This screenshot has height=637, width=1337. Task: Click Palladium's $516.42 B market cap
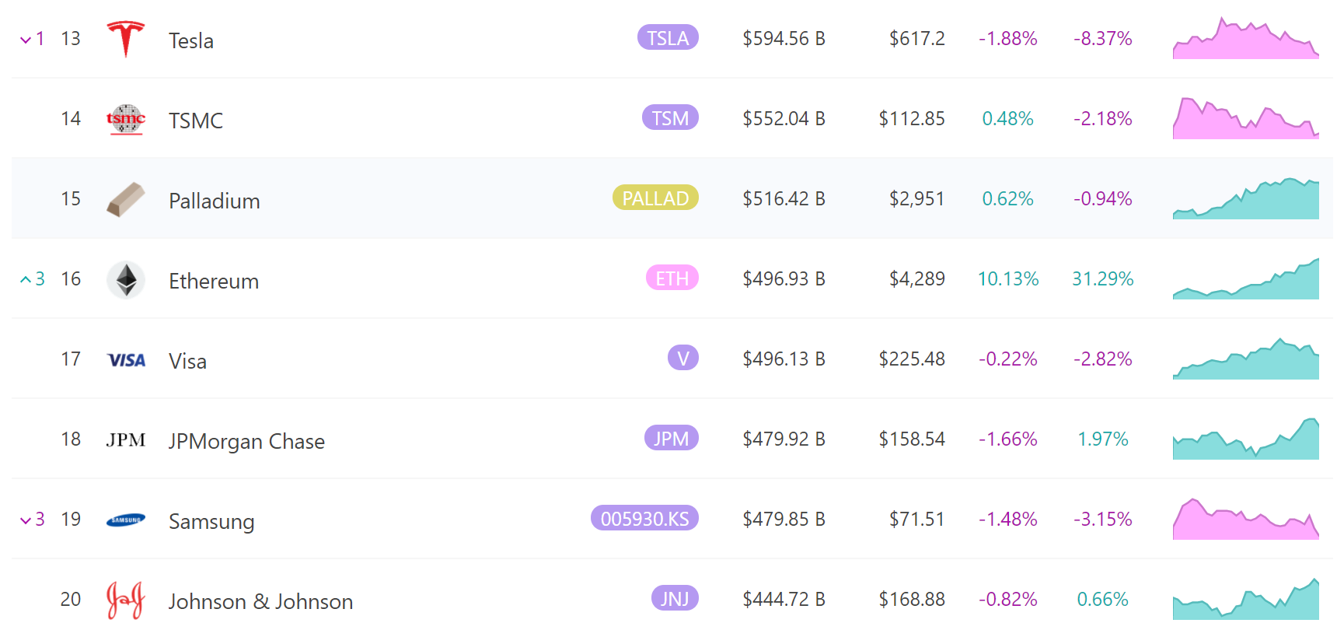[784, 199]
